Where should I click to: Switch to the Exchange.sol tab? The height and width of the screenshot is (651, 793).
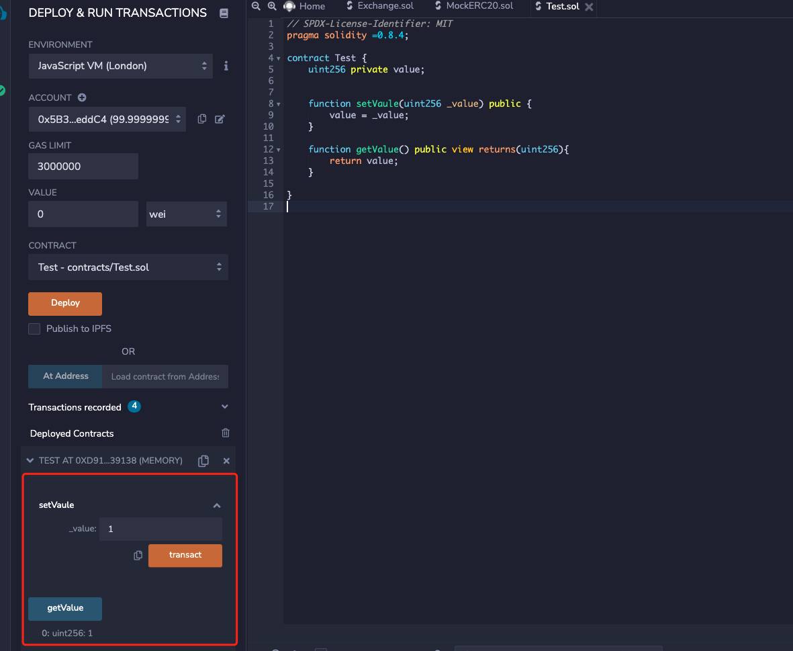tap(380, 5)
